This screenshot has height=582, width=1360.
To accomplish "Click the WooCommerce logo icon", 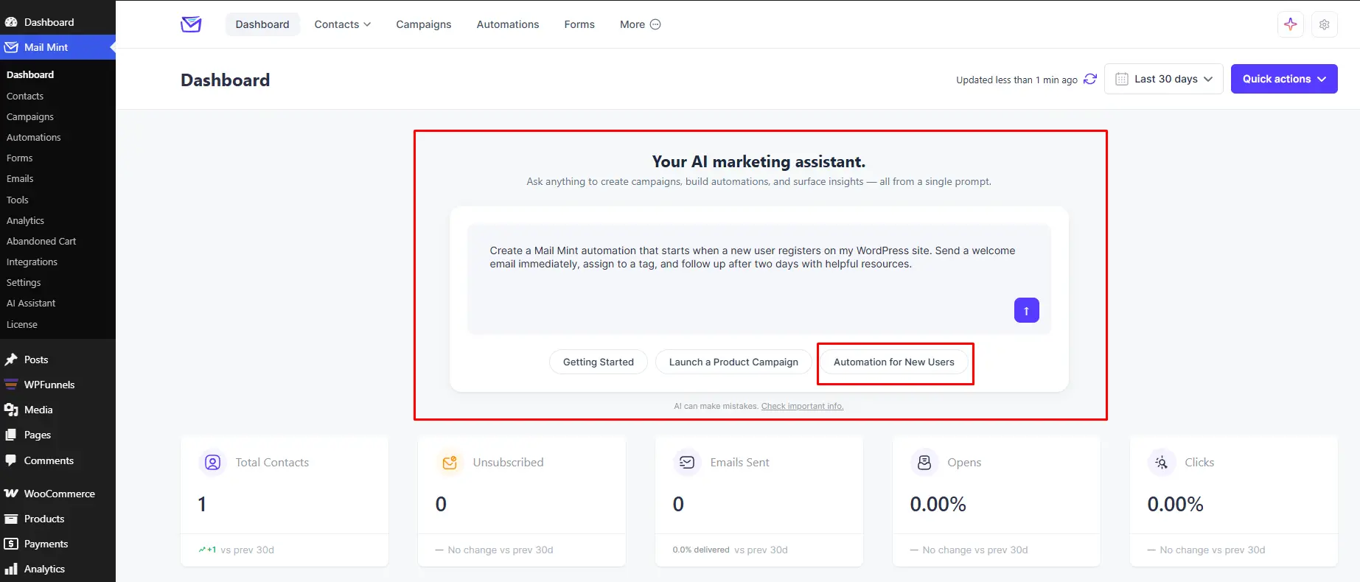I will [11, 494].
